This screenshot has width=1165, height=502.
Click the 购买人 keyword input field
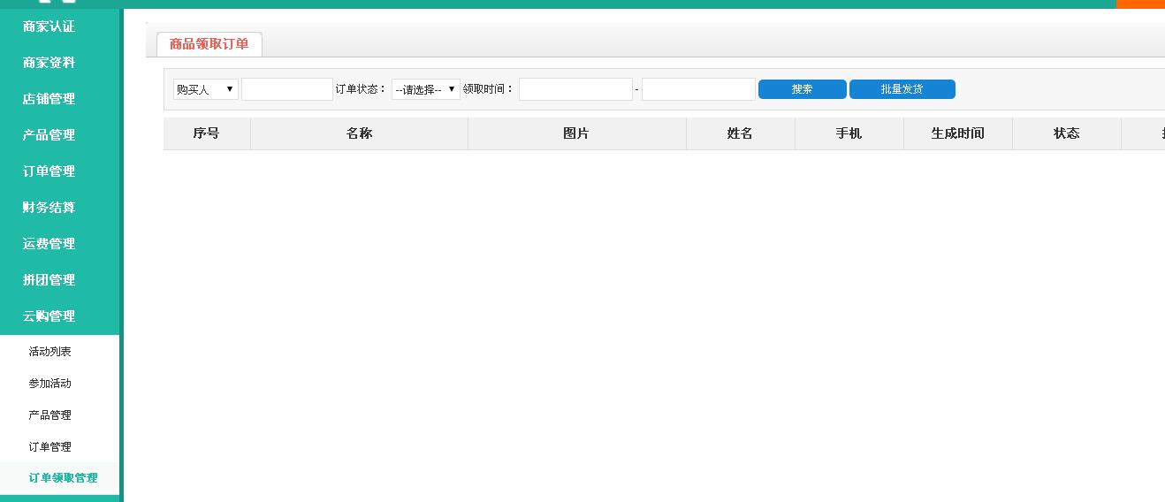(x=287, y=89)
